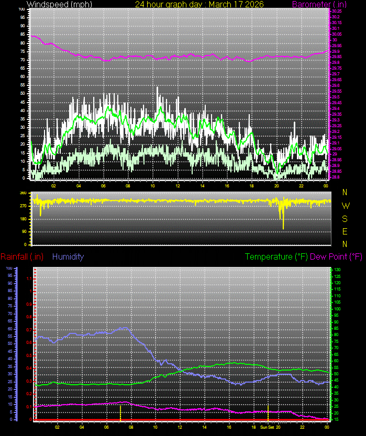Click the blue Humidity legend label
366x436 pixels.
(68, 257)
